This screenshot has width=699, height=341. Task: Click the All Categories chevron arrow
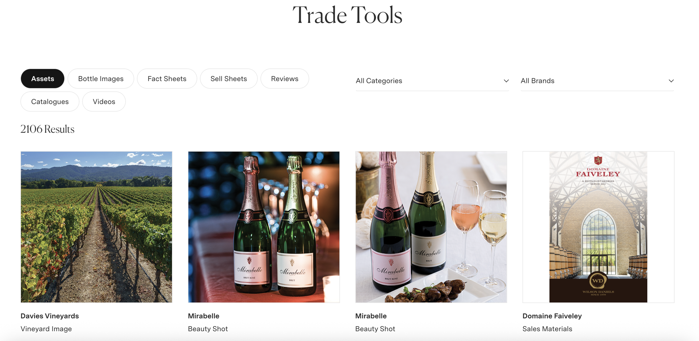506,81
